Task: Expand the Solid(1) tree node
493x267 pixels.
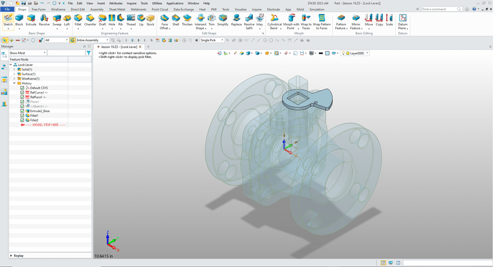Action: 14,69
